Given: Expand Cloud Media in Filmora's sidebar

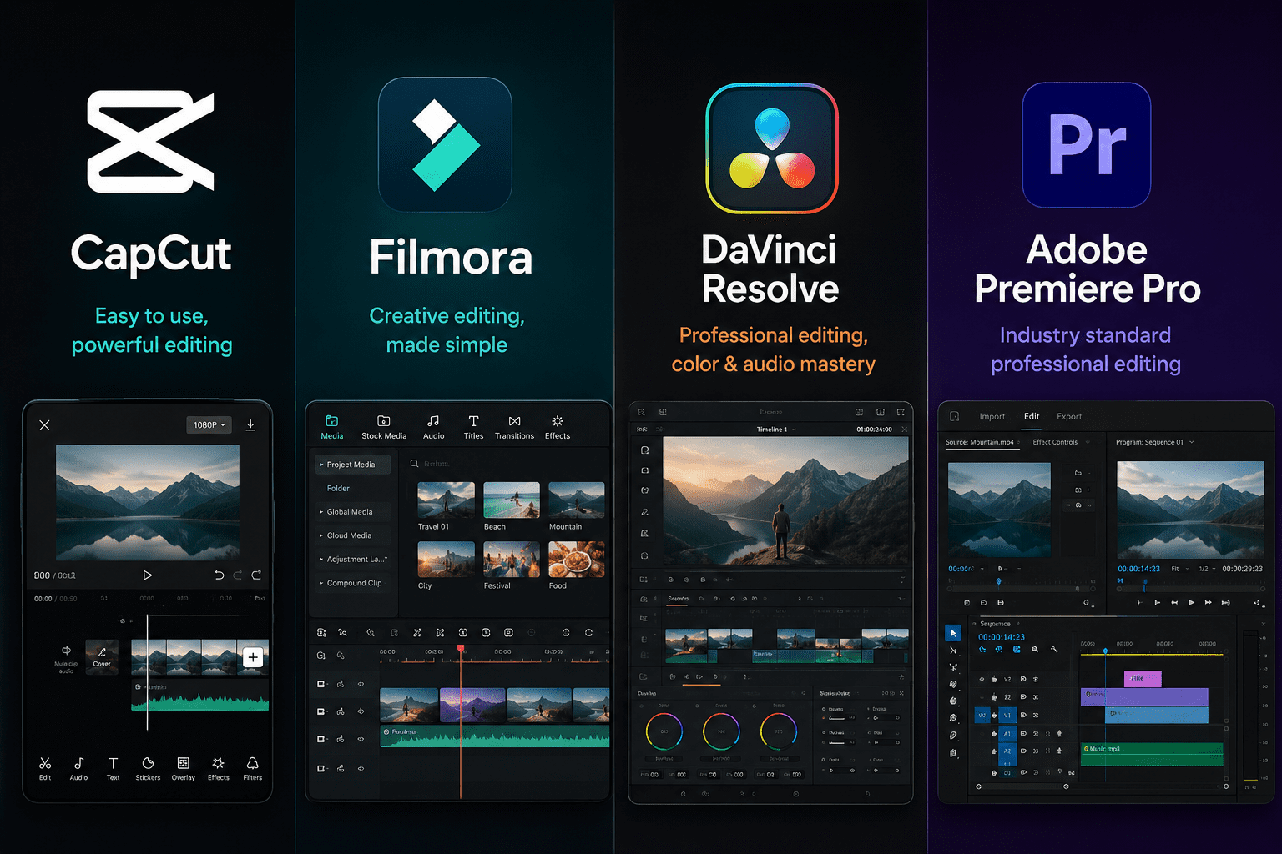Looking at the screenshot, I should pyautogui.click(x=353, y=535).
